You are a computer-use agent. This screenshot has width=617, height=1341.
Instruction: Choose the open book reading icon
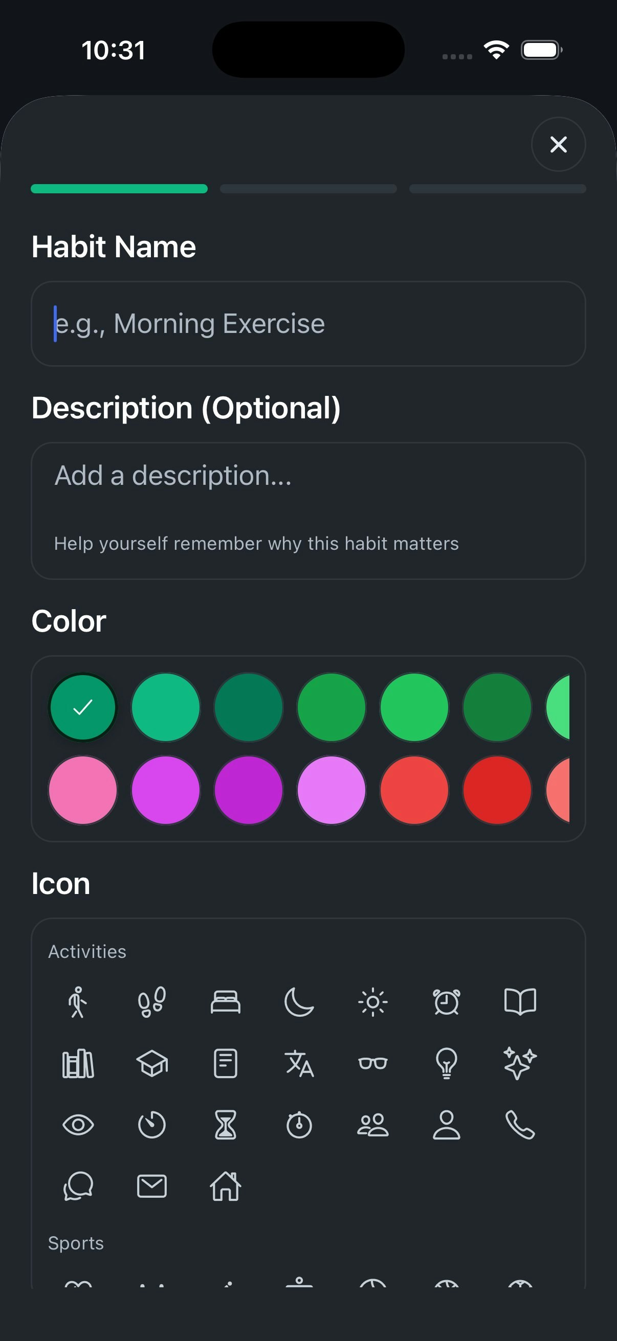pyautogui.click(x=522, y=1002)
